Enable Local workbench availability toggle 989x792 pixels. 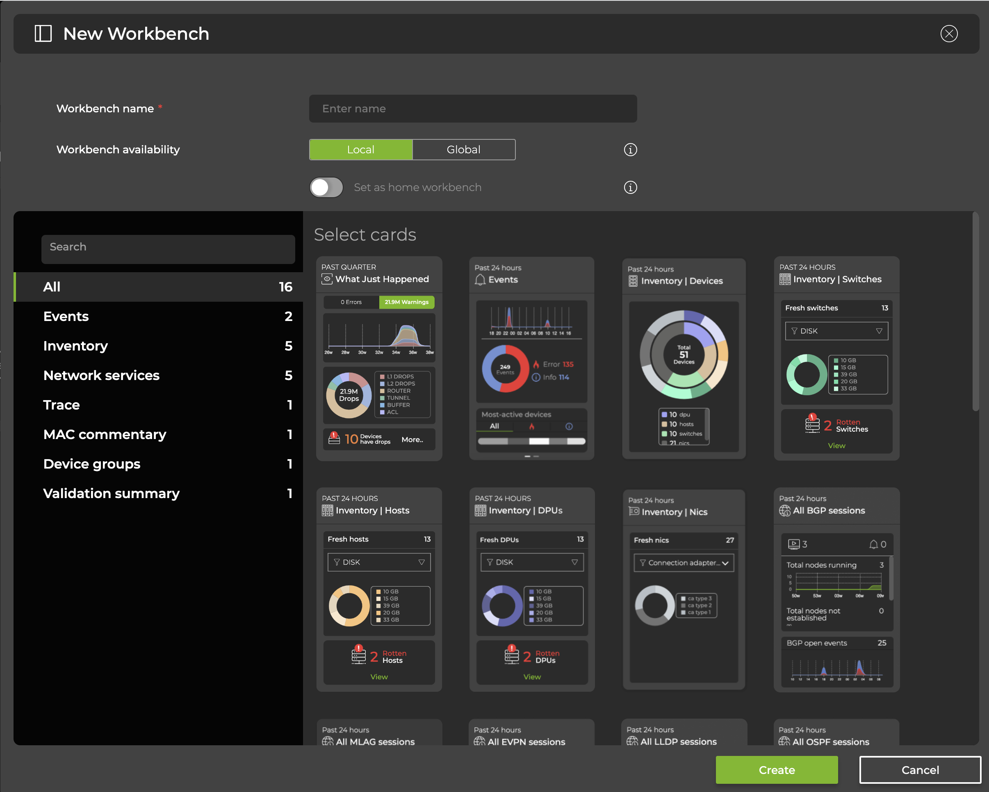pos(361,150)
